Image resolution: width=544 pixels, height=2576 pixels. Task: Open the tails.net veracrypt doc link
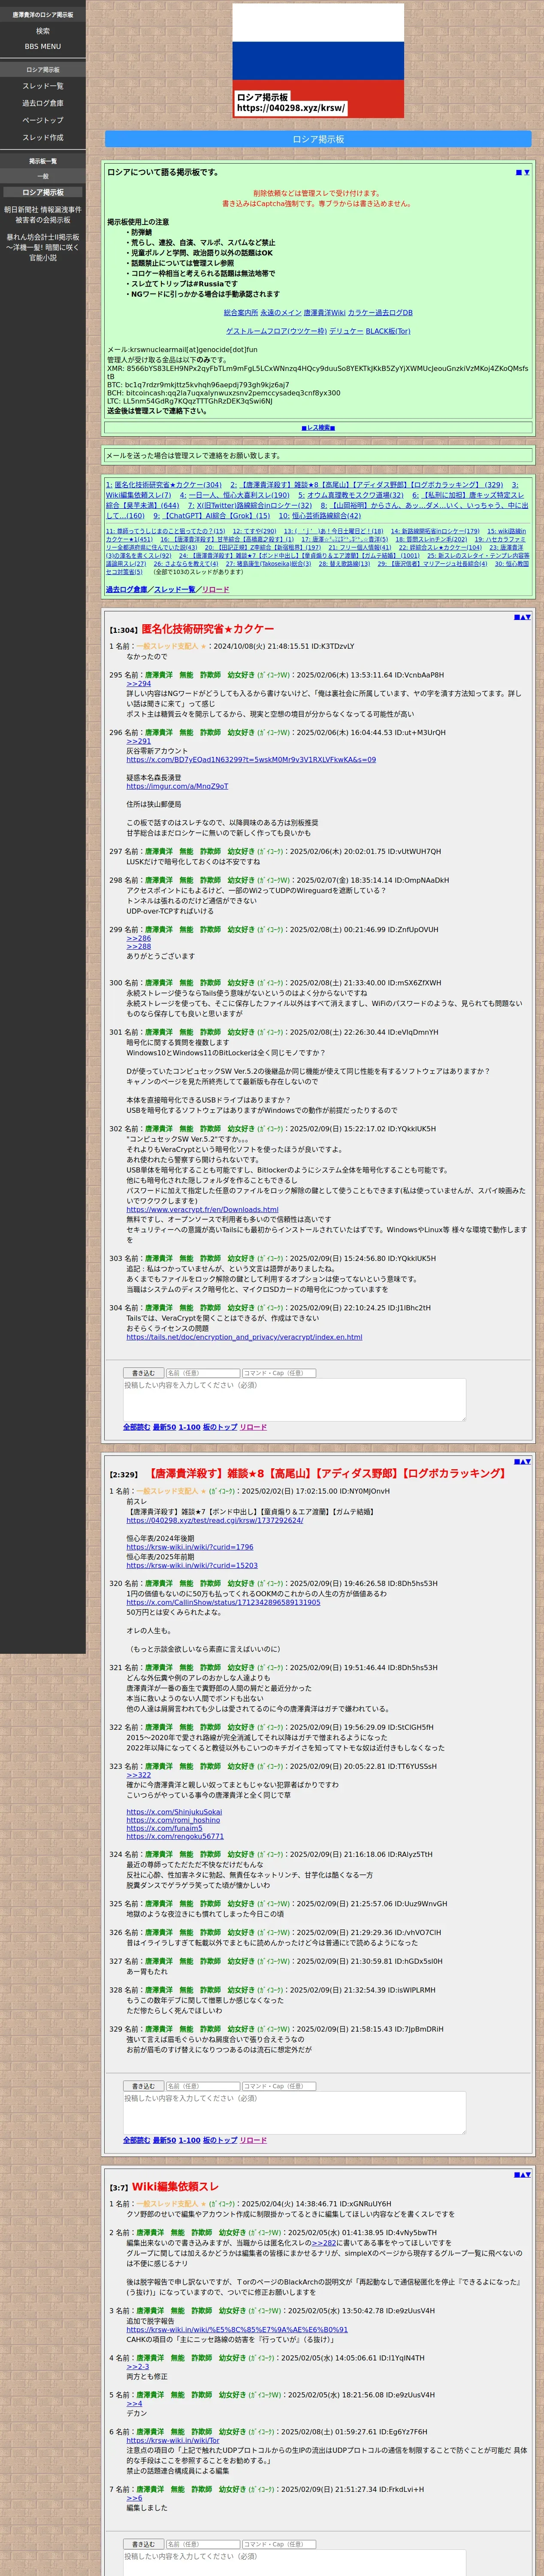pos(244,1337)
